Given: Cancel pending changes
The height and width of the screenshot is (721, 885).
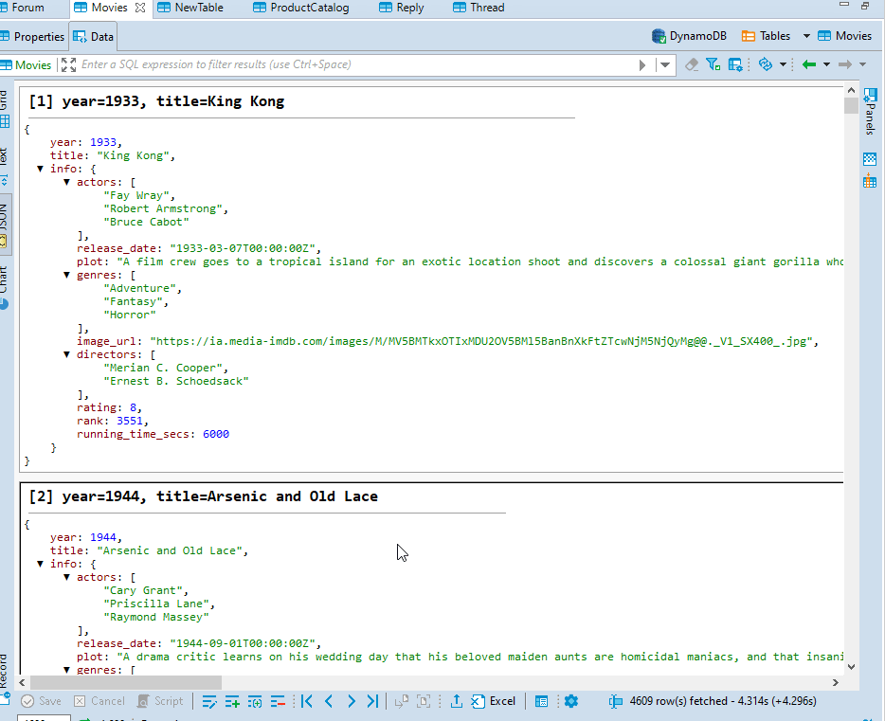Looking at the screenshot, I should 99,701.
